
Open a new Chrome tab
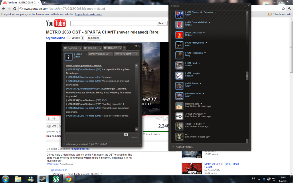click(44, 3)
